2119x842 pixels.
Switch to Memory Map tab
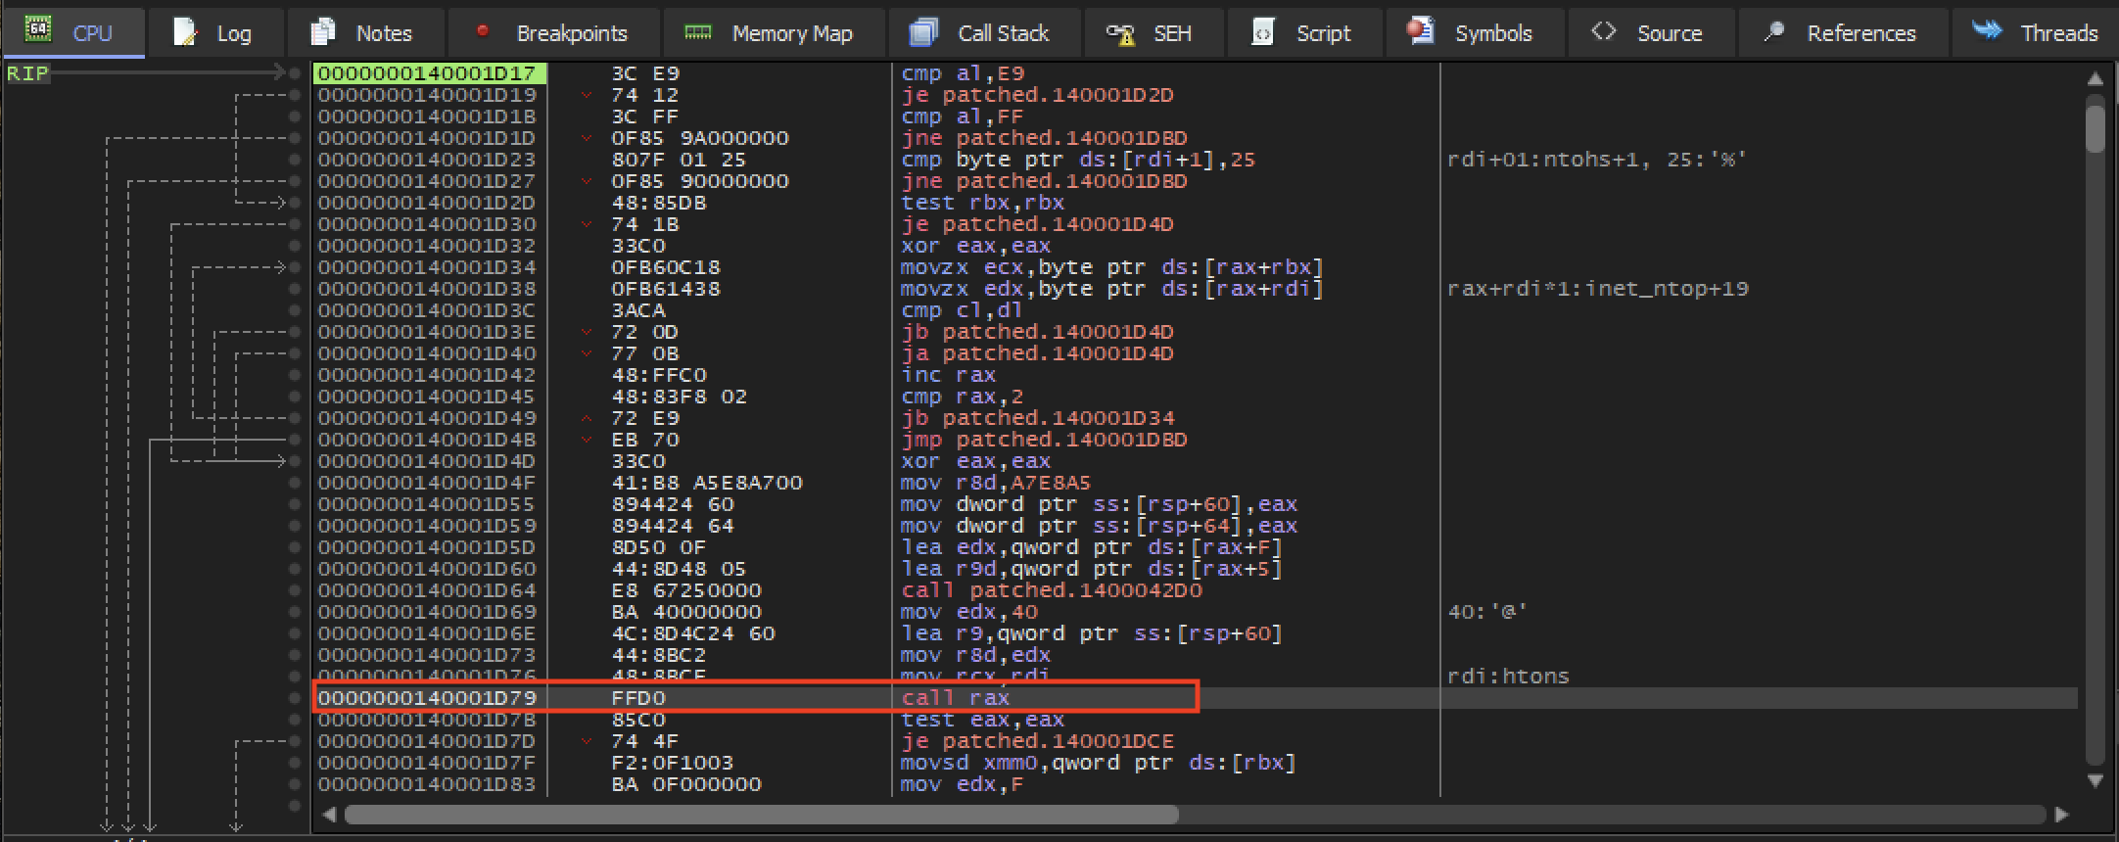pyautogui.click(x=775, y=32)
